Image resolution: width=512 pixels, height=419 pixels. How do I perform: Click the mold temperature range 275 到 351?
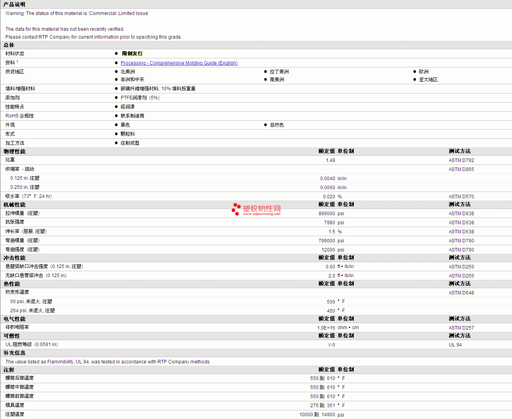(323, 406)
